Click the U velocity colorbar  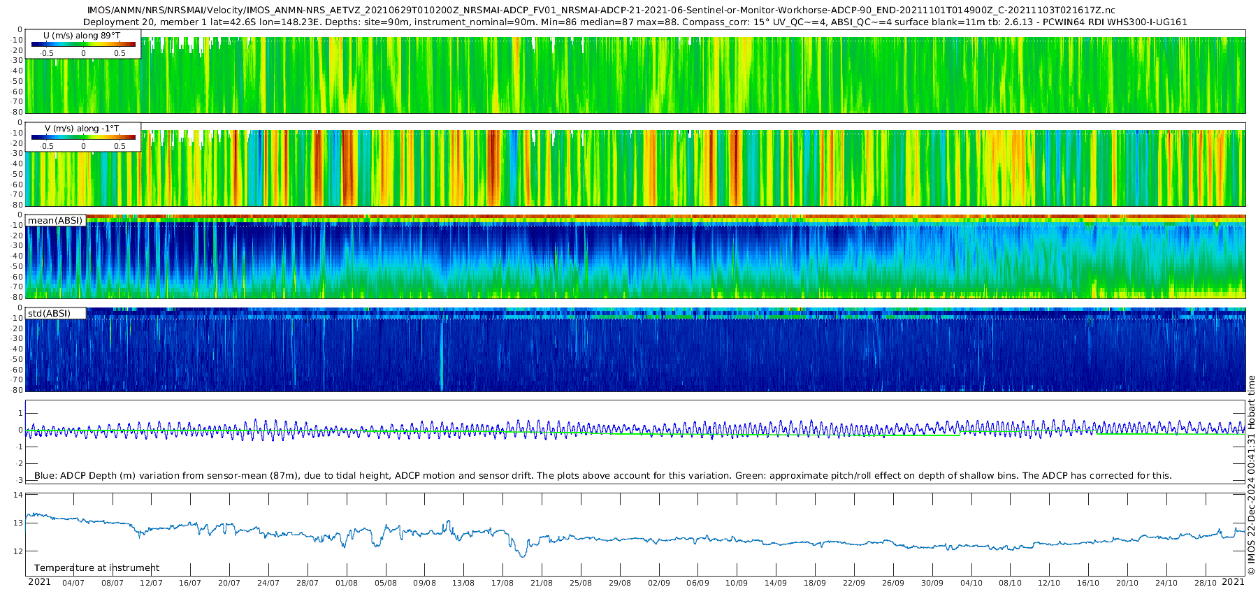83,45
